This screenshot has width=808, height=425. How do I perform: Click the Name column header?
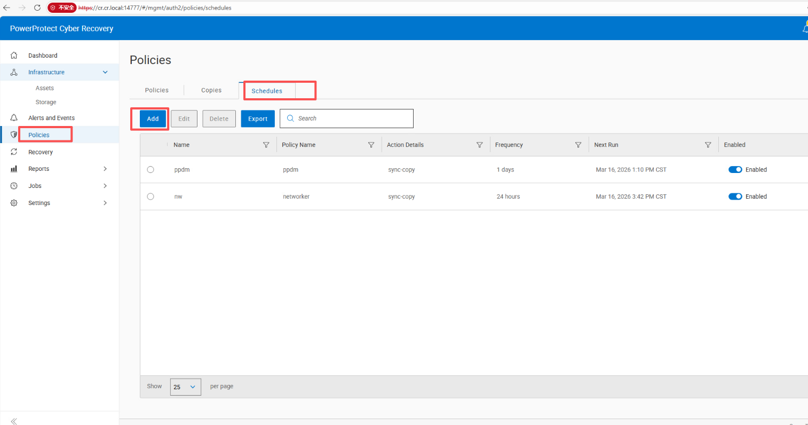(181, 145)
